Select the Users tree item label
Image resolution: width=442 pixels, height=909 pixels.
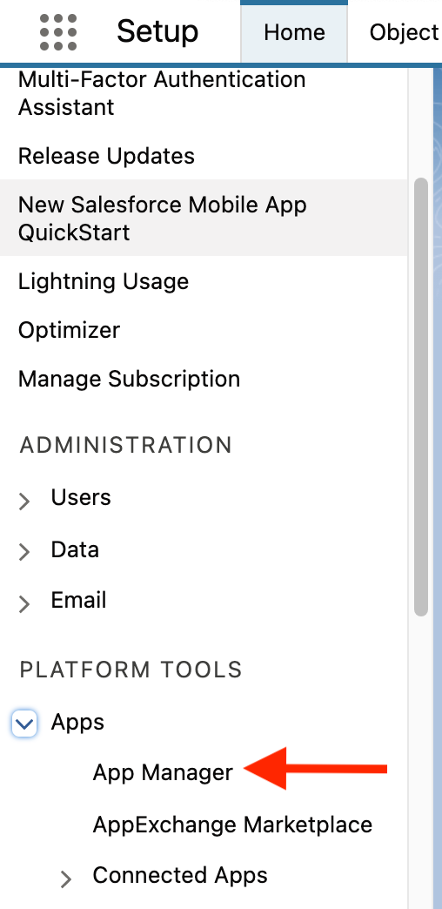[x=81, y=497]
